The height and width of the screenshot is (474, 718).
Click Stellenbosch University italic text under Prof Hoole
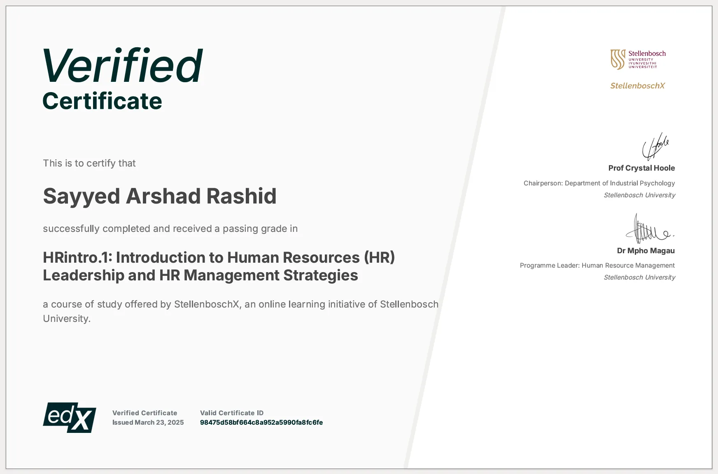pos(639,195)
